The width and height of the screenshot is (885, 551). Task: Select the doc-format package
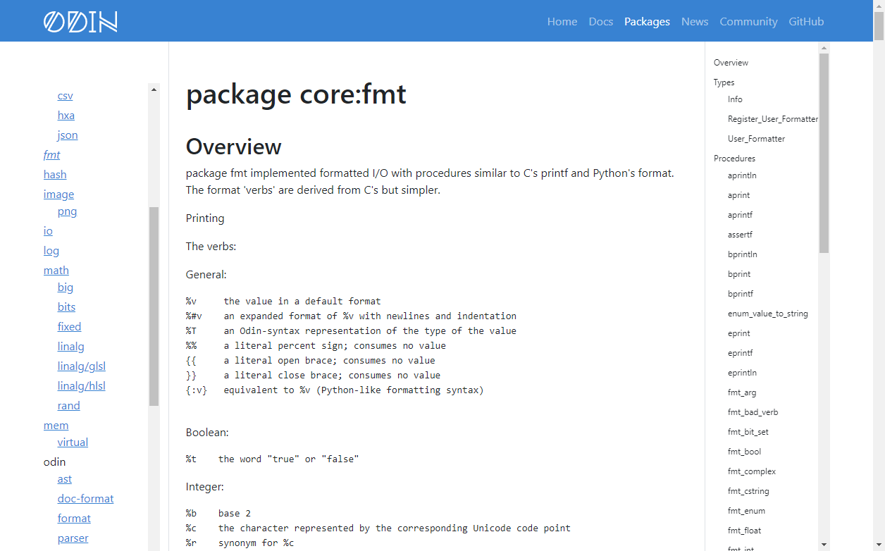coord(85,498)
